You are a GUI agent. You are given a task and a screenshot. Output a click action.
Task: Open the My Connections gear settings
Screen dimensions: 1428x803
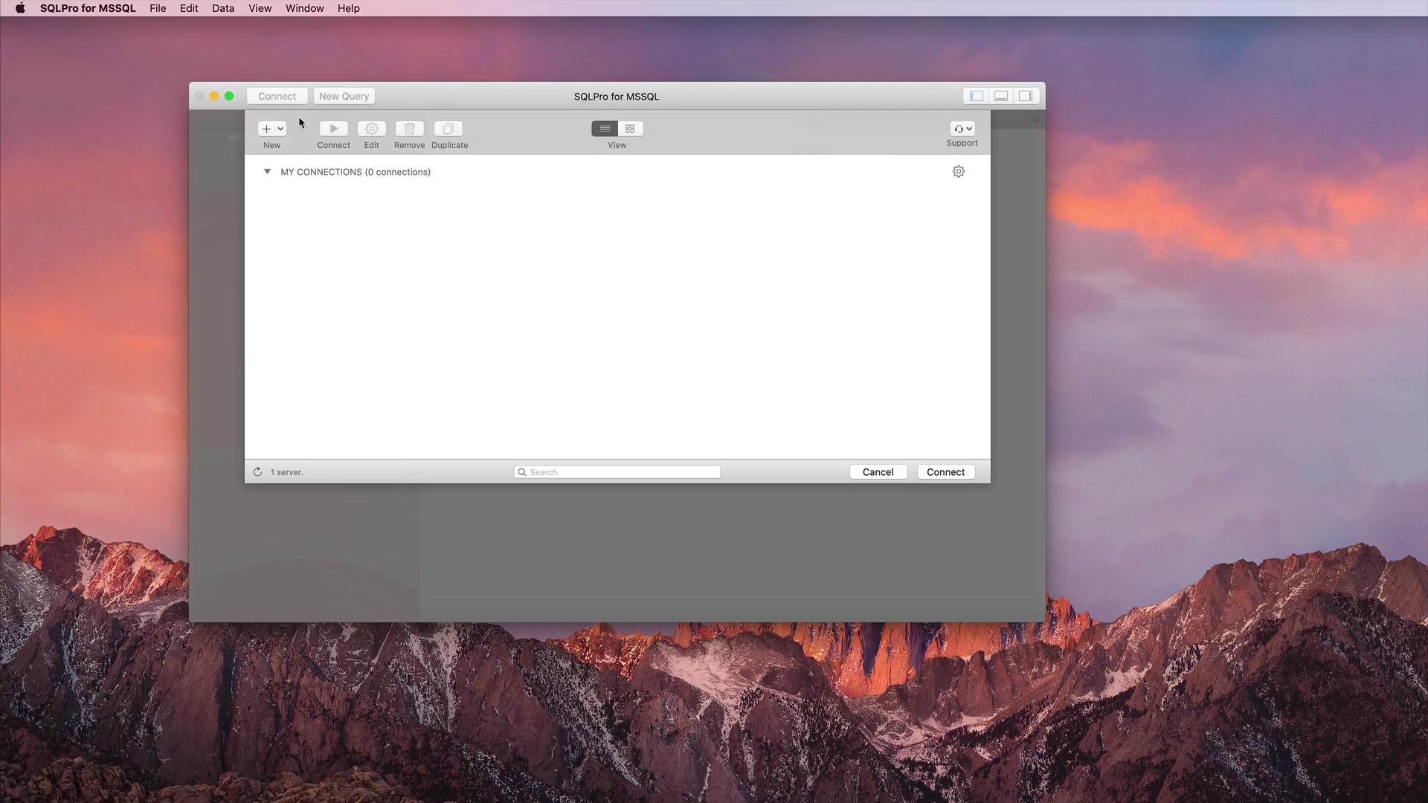[x=958, y=172]
